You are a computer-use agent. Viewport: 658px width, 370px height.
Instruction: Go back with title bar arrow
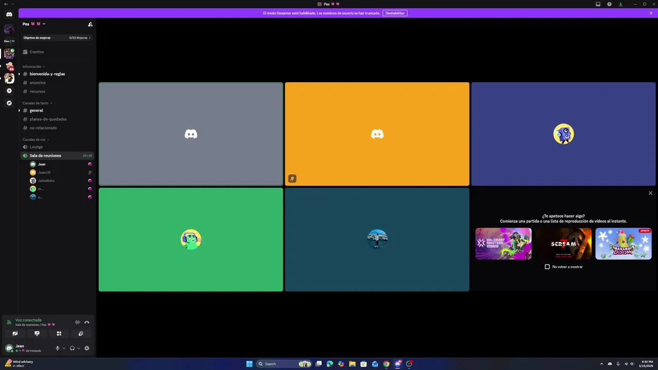pyautogui.click(x=5, y=4)
